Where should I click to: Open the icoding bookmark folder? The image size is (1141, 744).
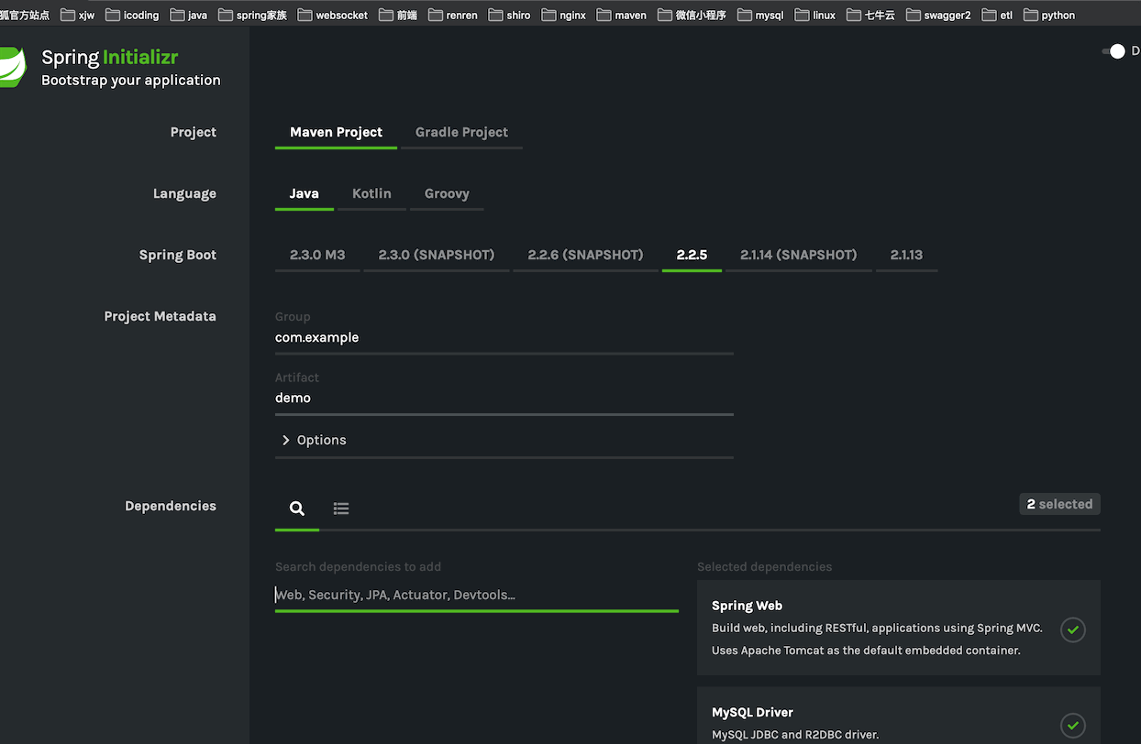[x=132, y=15]
